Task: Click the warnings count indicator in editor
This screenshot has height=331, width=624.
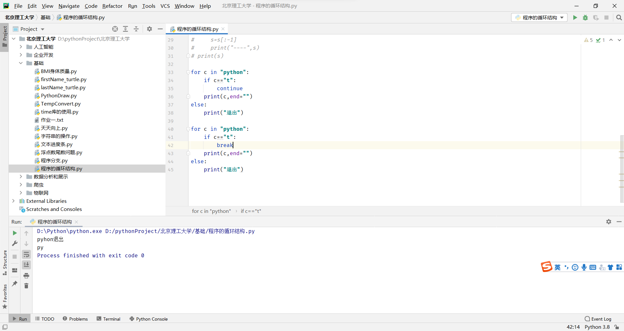Action: 589,40
